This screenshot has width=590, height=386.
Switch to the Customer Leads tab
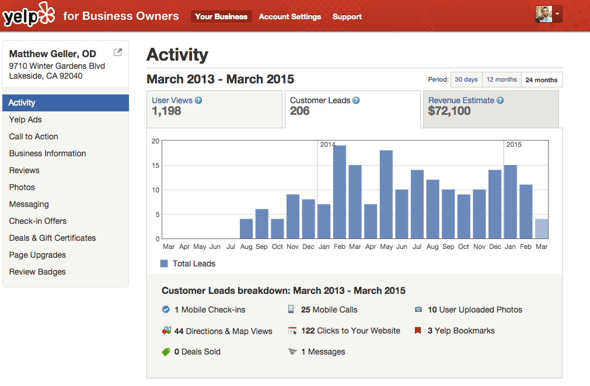coord(352,109)
